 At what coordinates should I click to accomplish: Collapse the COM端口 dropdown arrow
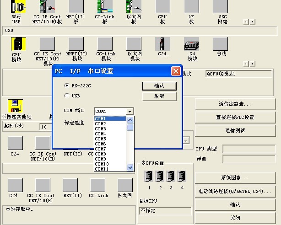(130, 112)
